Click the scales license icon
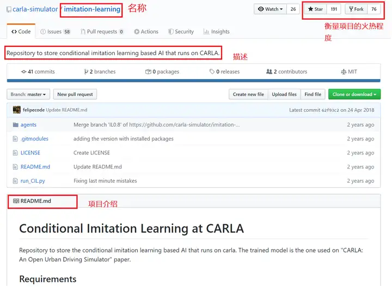The width and height of the screenshot is (392, 287). pos(344,72)
